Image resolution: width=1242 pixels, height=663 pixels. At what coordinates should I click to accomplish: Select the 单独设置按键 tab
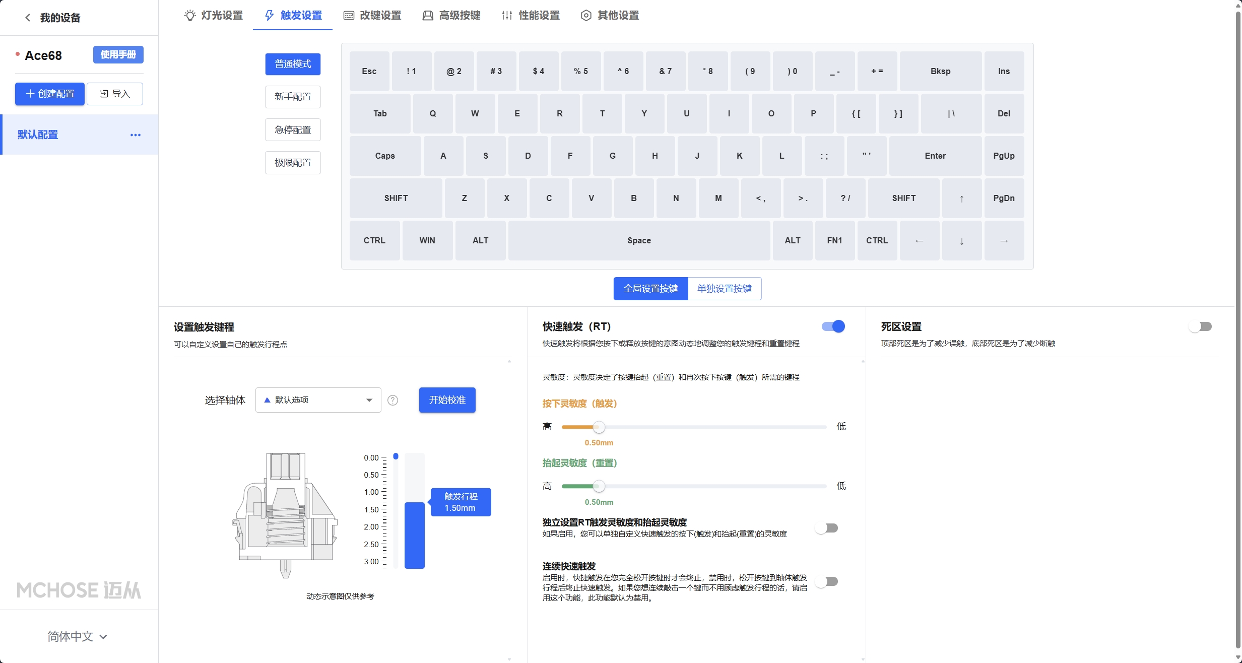click(725, 289)
